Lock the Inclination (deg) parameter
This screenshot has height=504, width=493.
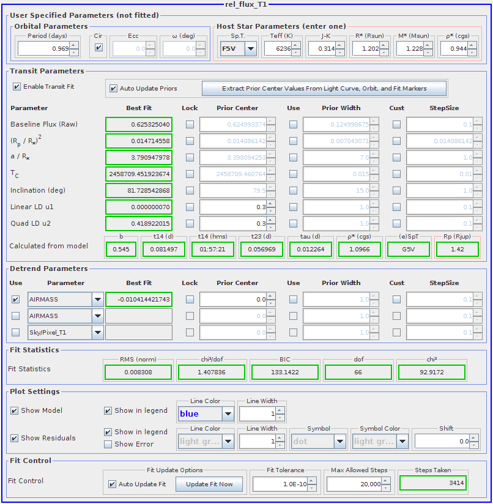pos(190,191)
